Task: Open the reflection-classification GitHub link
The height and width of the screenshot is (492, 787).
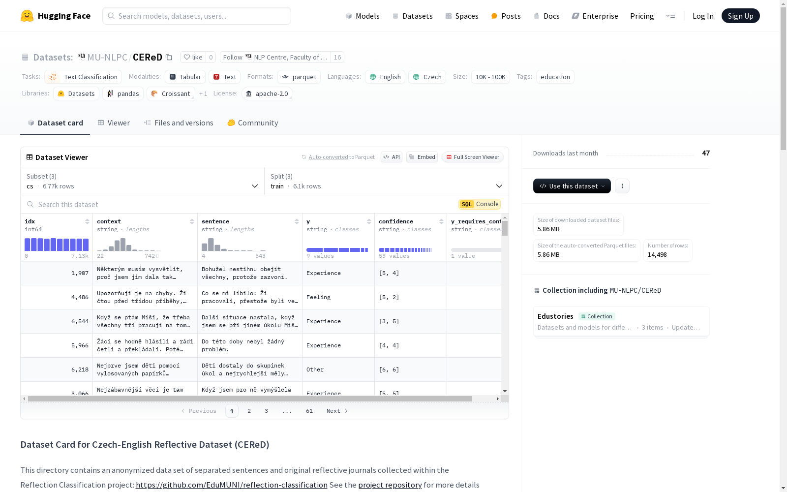Action: (x=232, y=485)
